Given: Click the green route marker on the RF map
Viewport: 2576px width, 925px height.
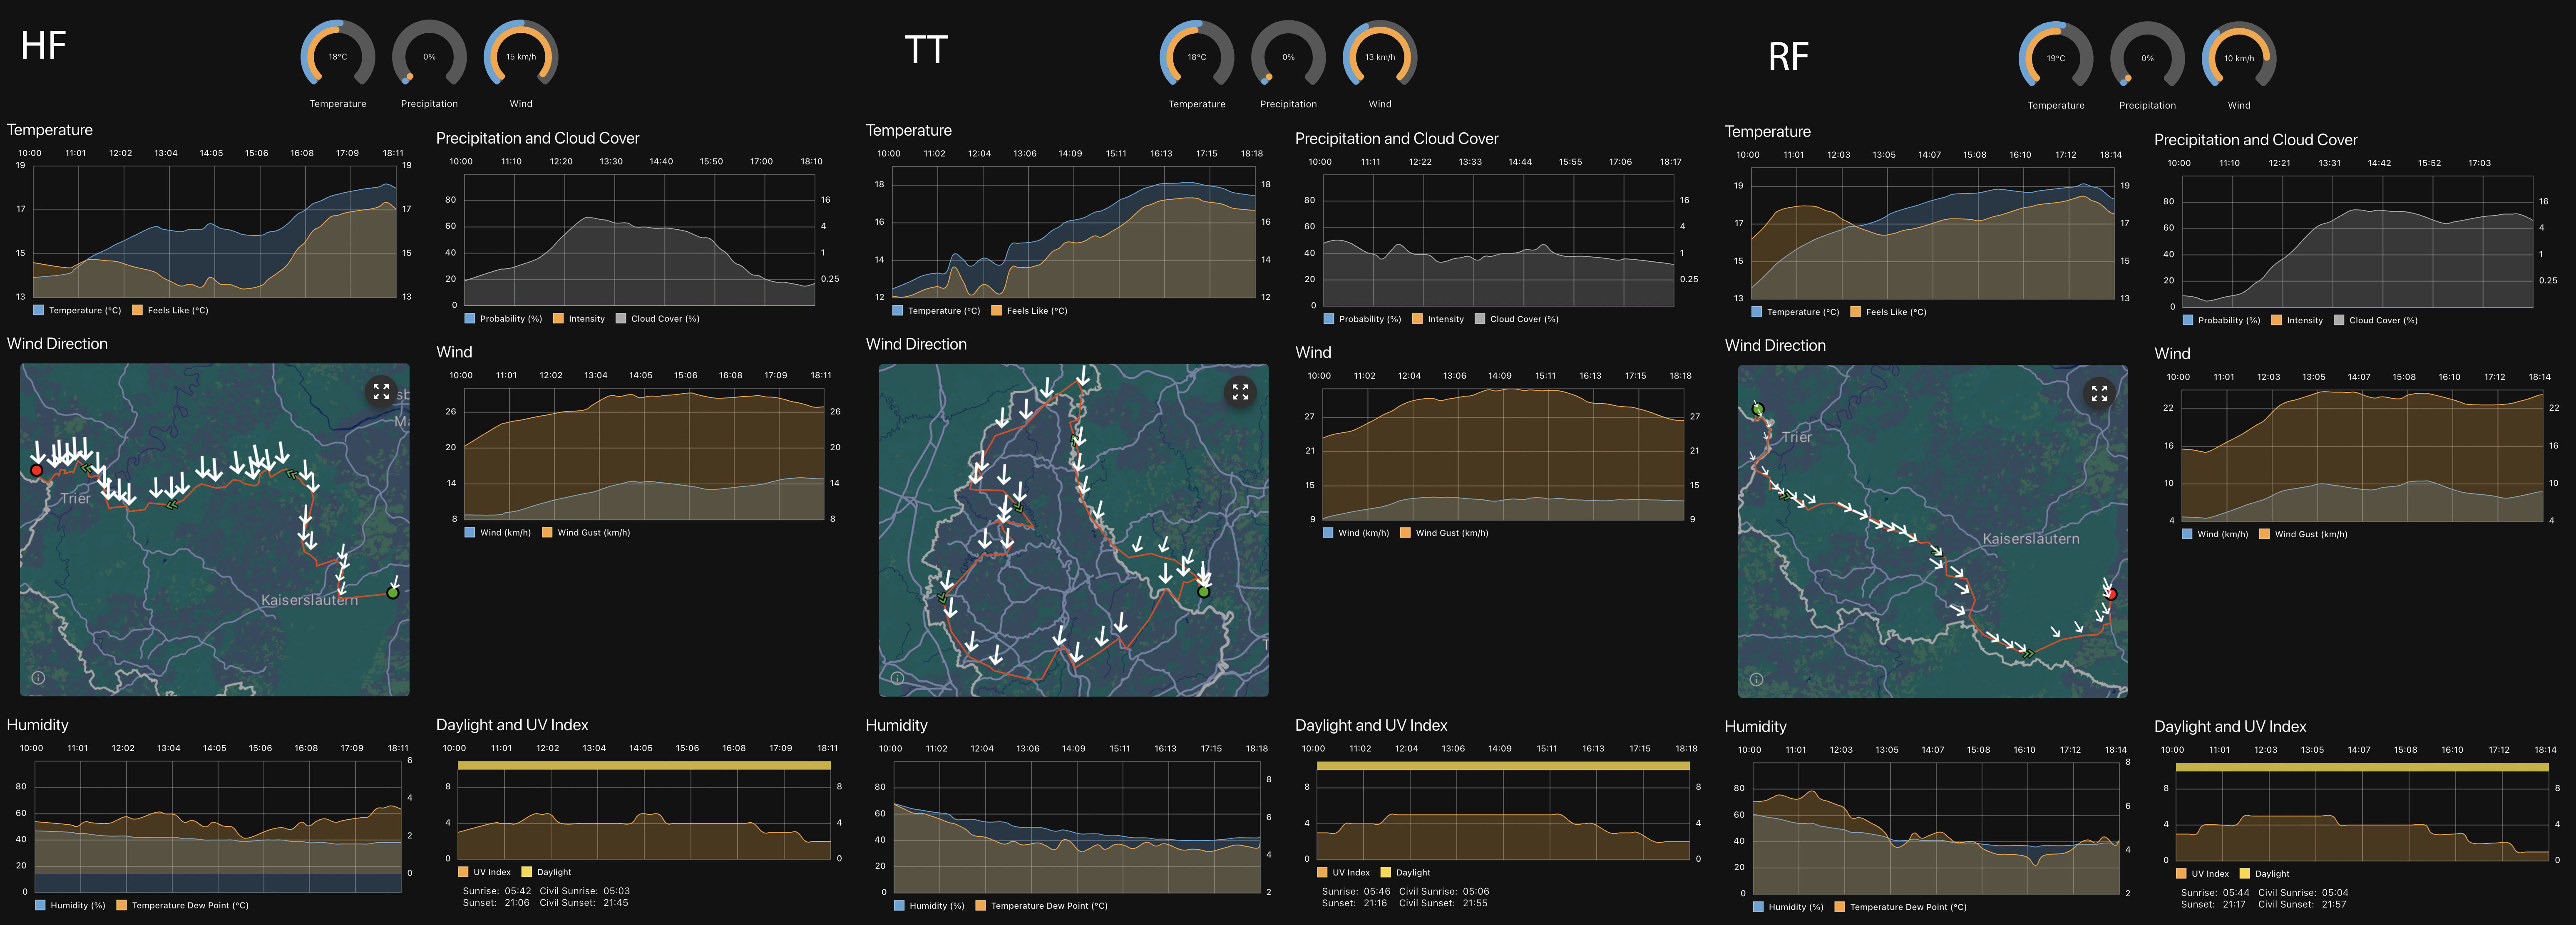Looking at the screenshot, I should point(1758,409).
